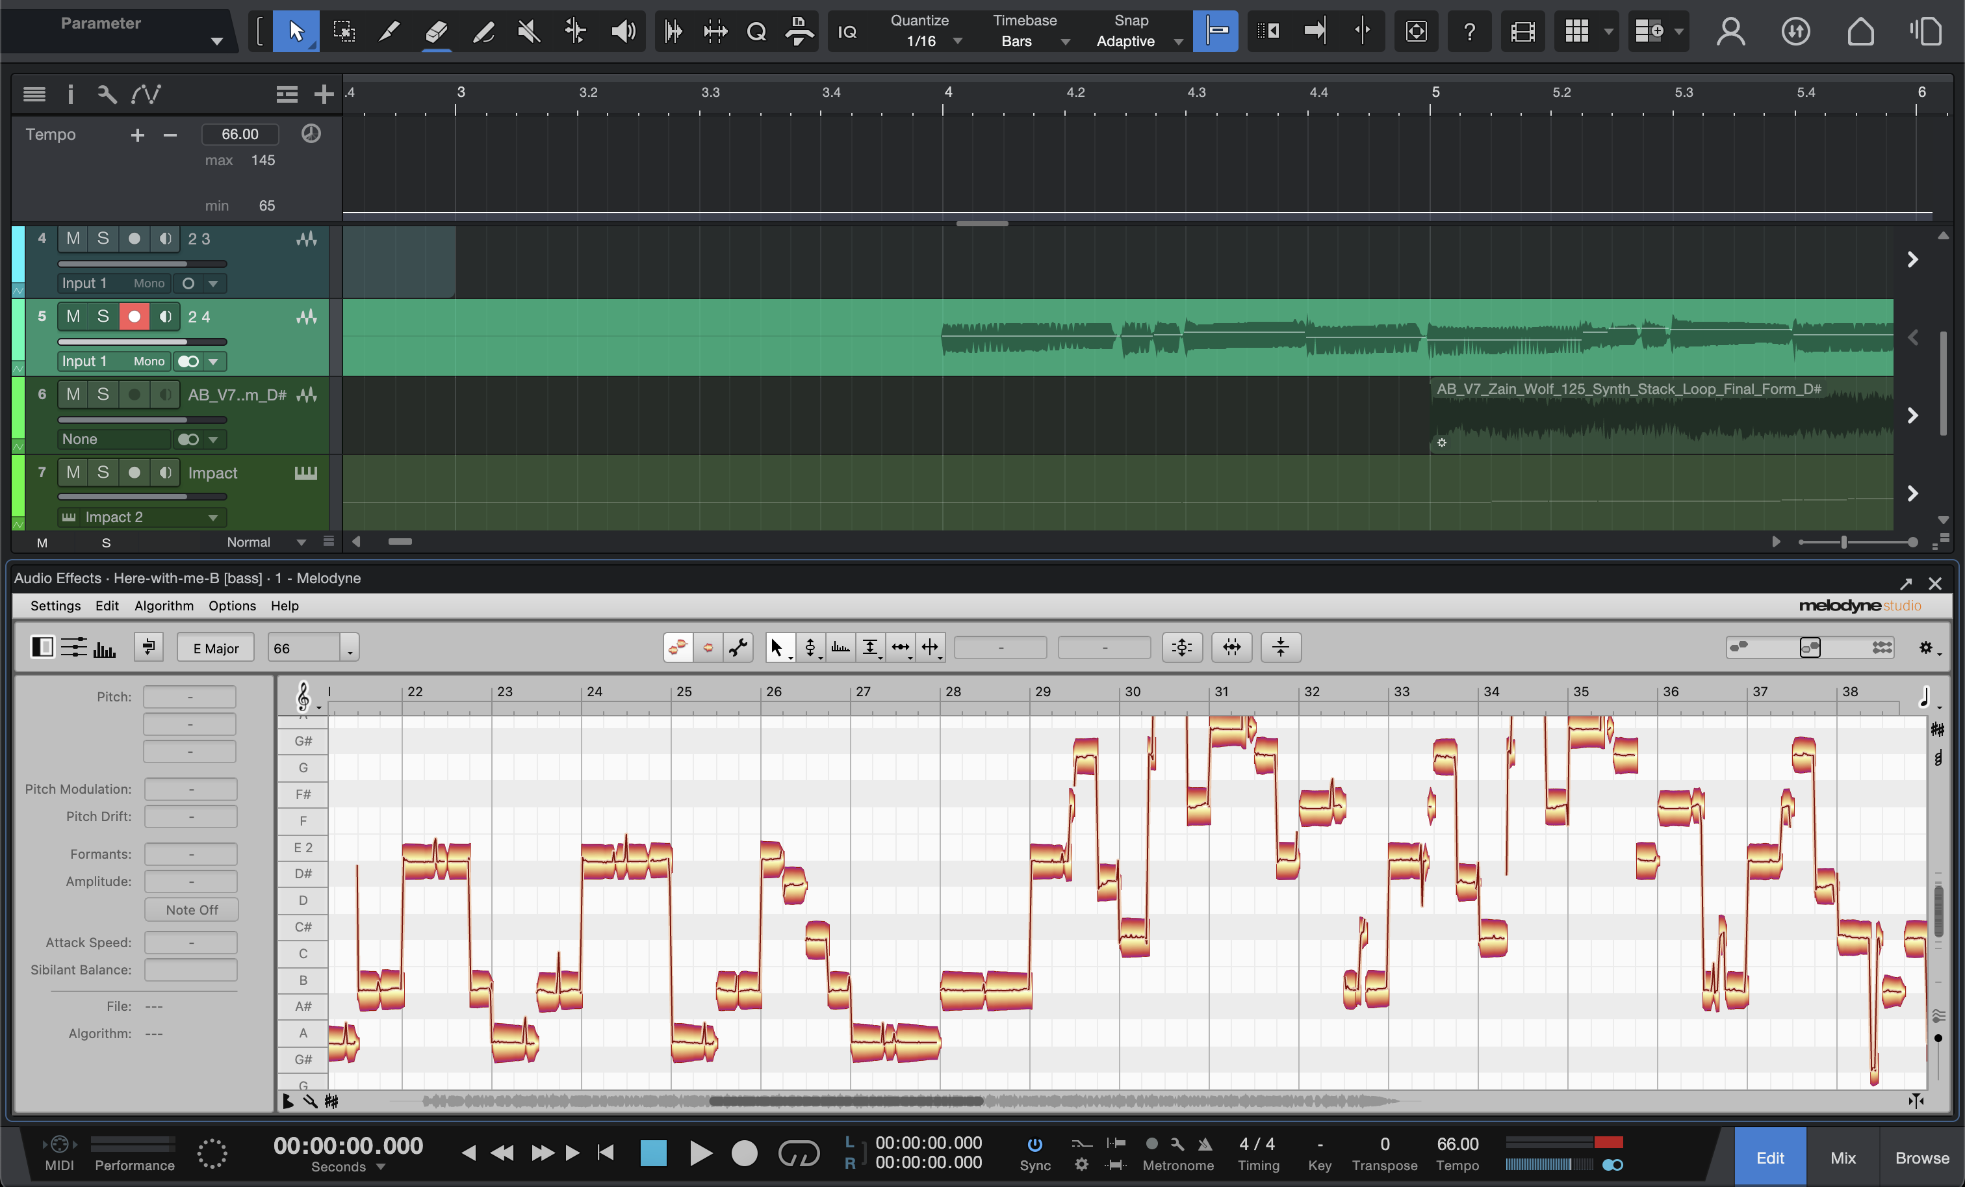Adjust Melodyne display mode slider
Screen dimensions: 1965x1187
[x=1810, y=647]
